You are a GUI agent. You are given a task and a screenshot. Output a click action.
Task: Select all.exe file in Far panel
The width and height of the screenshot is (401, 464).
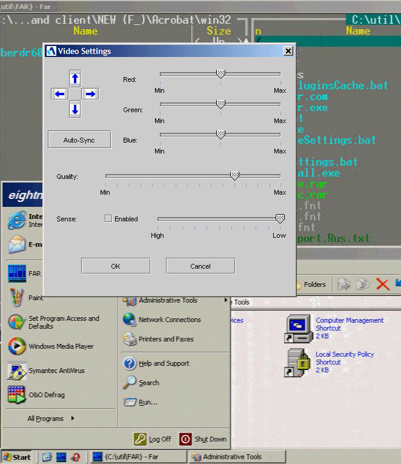pos(319,172)
